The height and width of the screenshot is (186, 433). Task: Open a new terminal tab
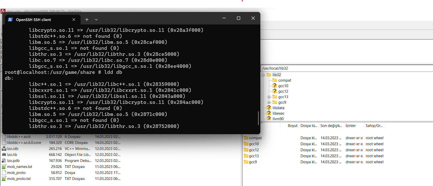(x=87, y=20)
